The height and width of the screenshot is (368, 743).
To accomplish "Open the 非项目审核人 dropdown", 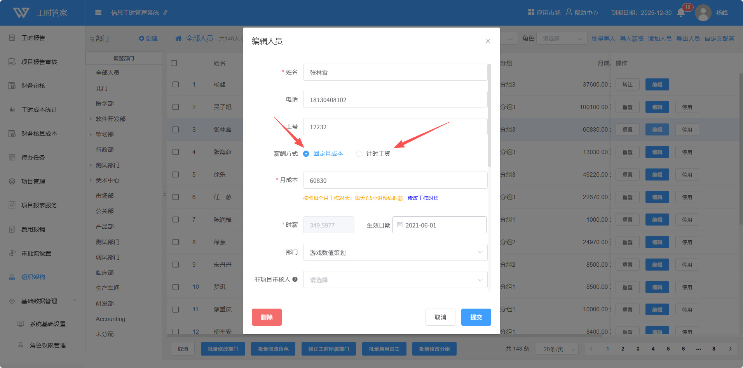I will point(395,279).
